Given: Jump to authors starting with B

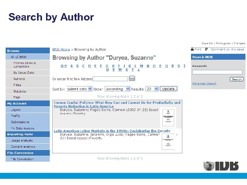Looking at the screenshot, I should [x=77, y=66].
